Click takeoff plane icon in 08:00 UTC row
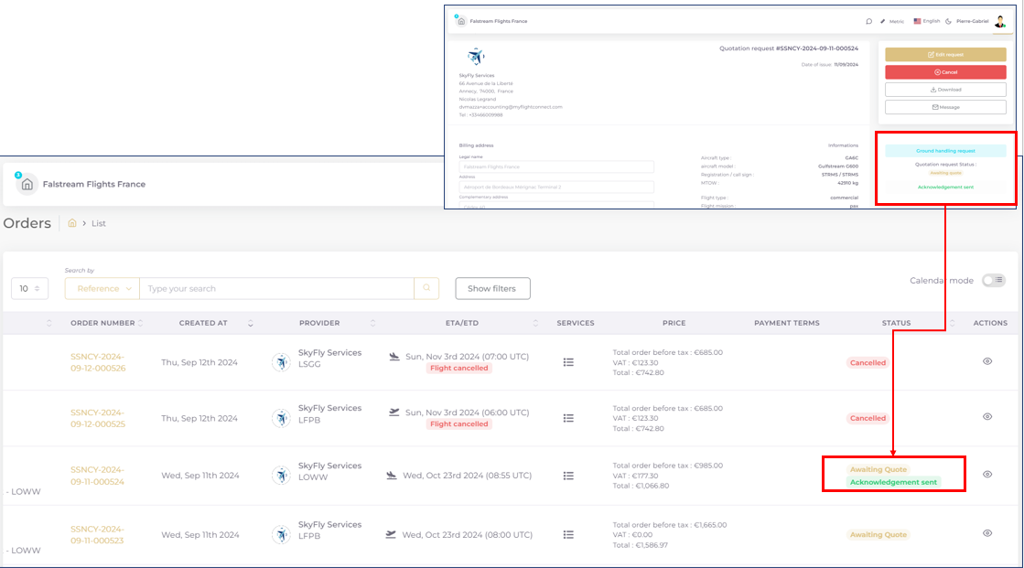1024x568 pixels. tap(391, 535)
